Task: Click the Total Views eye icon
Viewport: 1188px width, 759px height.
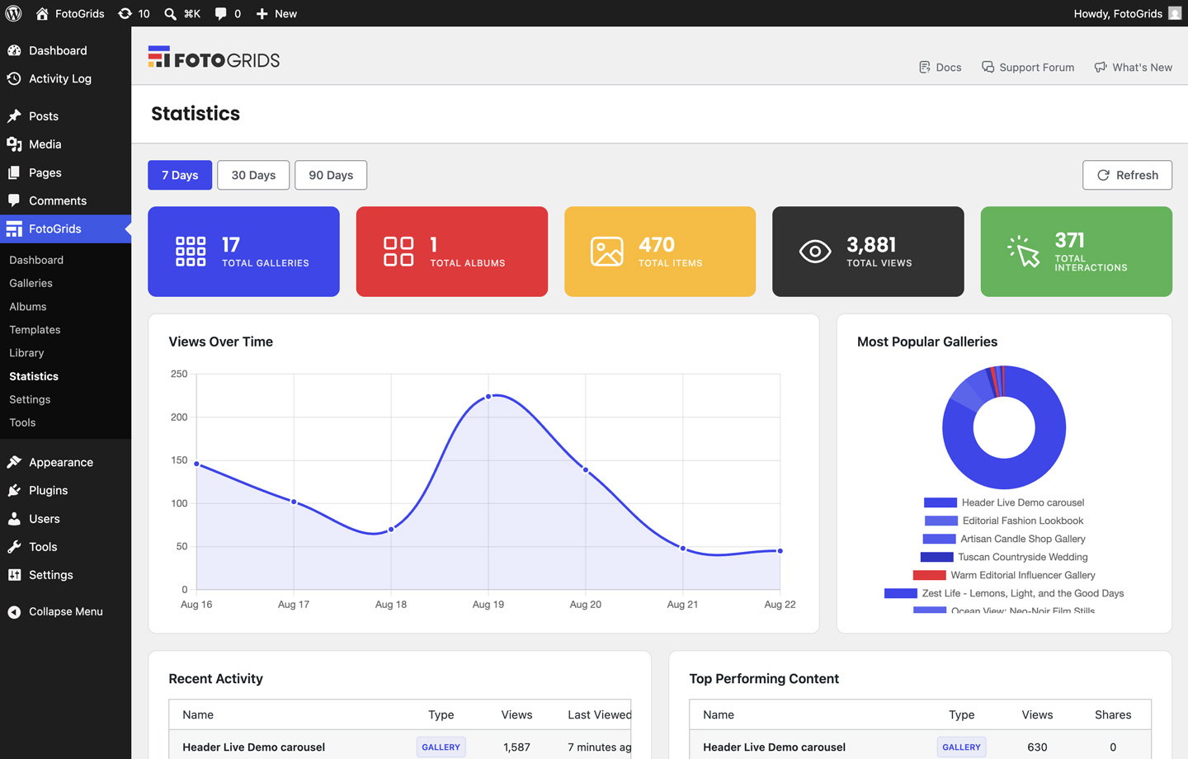Action: click(815, 252)
